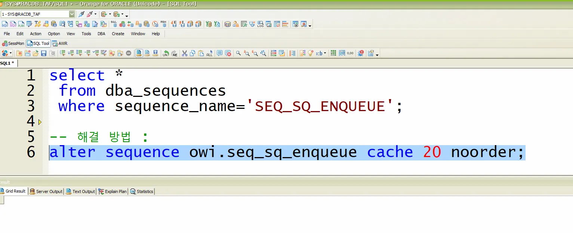573x233 pixels.
Task: Click the red bug debug icon
Action: [360, 53]
